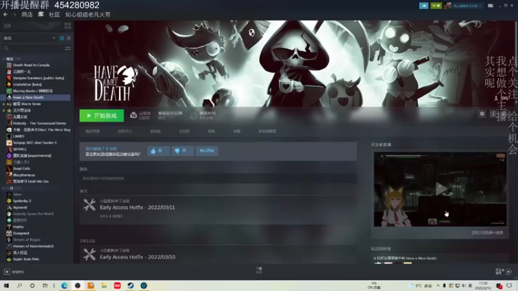Image resolution: width=518 pixels, height=291 pixels.
Task: Select UnderMine [beta] in the game list
Action: pos(27,85)
